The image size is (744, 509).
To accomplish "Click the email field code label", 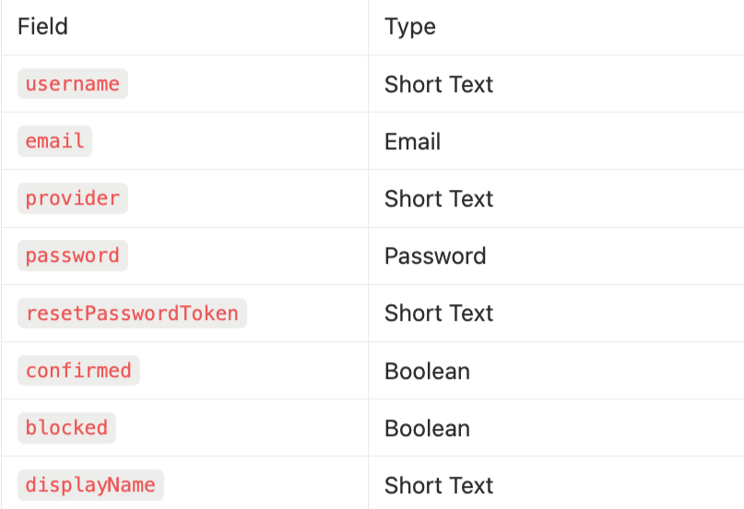I will (x=55, y=141).
